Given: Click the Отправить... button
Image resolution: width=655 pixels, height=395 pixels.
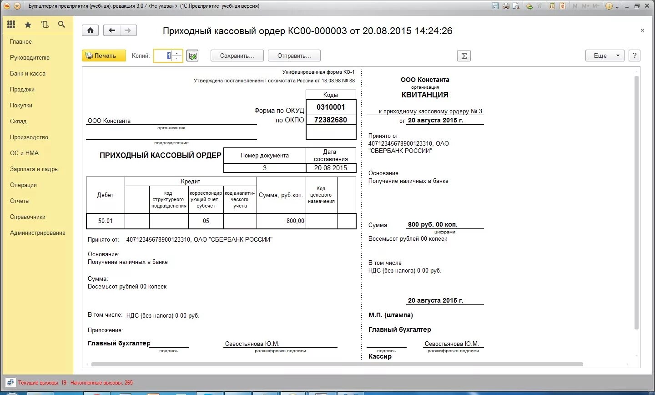Looking at the screenshot, I should pyautogui.click(x=294, y=56).
